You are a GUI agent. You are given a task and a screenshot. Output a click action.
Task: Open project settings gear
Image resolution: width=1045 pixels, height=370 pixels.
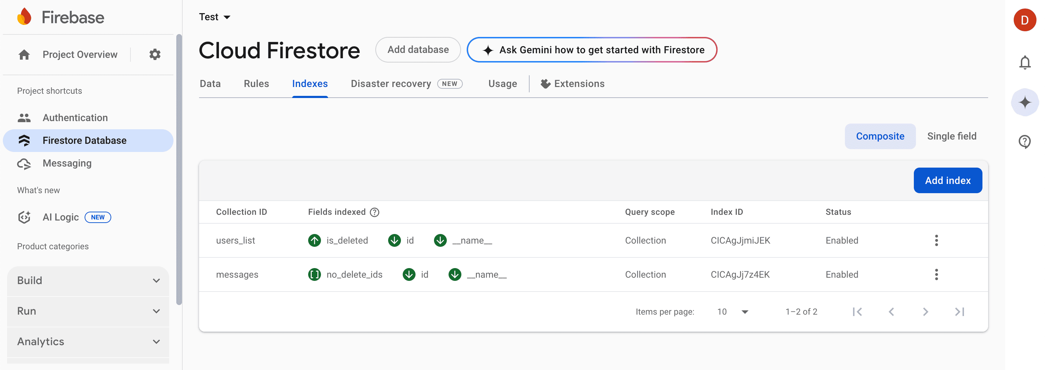pyautogui.click(x=155, y=54)
